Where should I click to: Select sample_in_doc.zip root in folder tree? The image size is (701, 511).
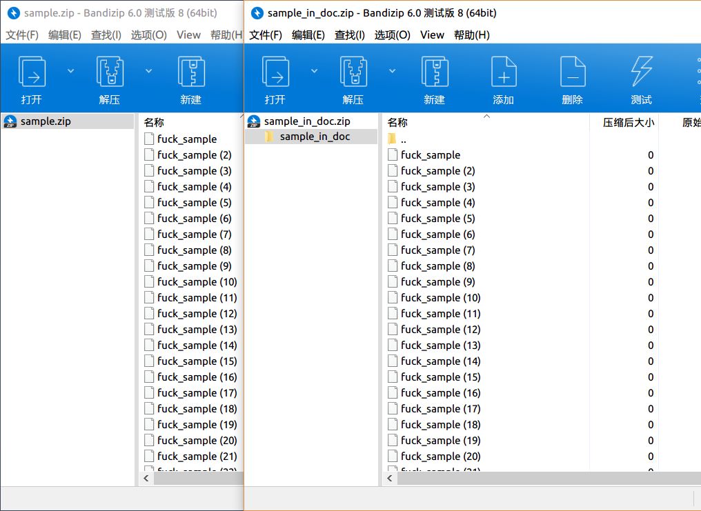coord(306,121)
